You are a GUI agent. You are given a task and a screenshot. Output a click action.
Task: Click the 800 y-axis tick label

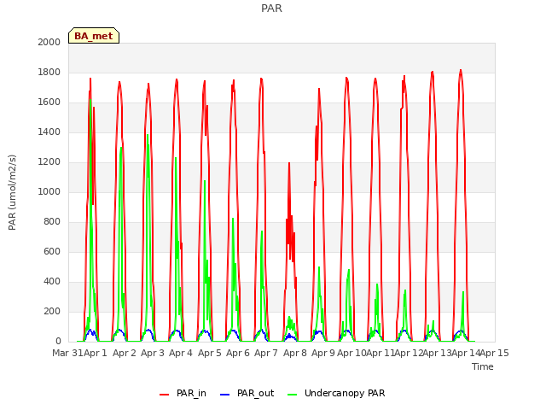(52, 222)
